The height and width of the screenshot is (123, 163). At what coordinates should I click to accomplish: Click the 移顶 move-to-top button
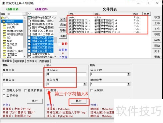click(x=157, y=18)
